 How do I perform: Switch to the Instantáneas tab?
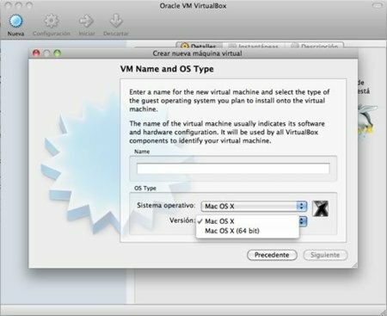tap(254, 46)
